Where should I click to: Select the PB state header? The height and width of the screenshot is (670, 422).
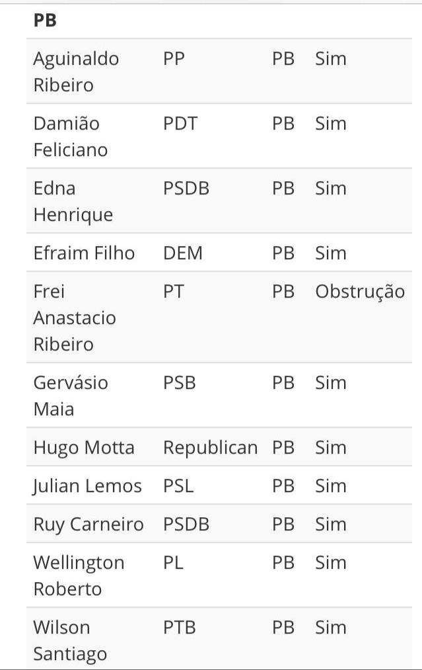pyautogui.click(x=45, y=20)
